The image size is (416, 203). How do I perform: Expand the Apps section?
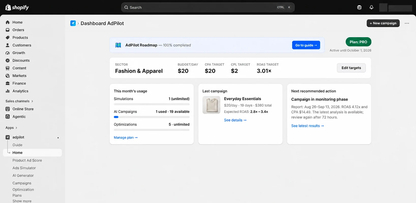click(11, 128)
